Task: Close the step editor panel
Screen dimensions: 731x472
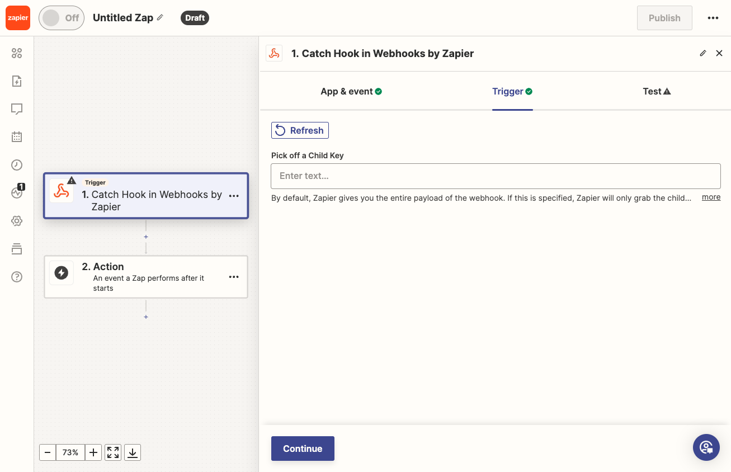Action: tap(719, 53)
